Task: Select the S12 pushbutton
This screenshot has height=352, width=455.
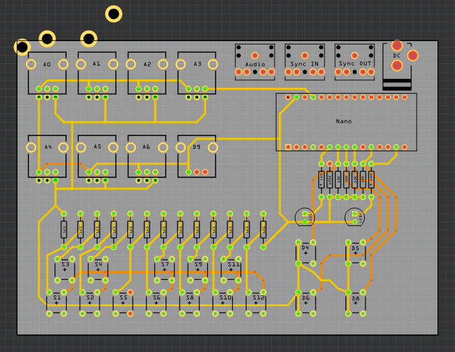Action: 256,301
